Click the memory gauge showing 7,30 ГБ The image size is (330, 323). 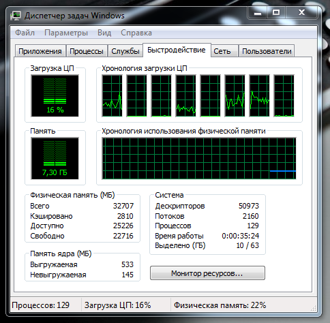tap(55, 158)
